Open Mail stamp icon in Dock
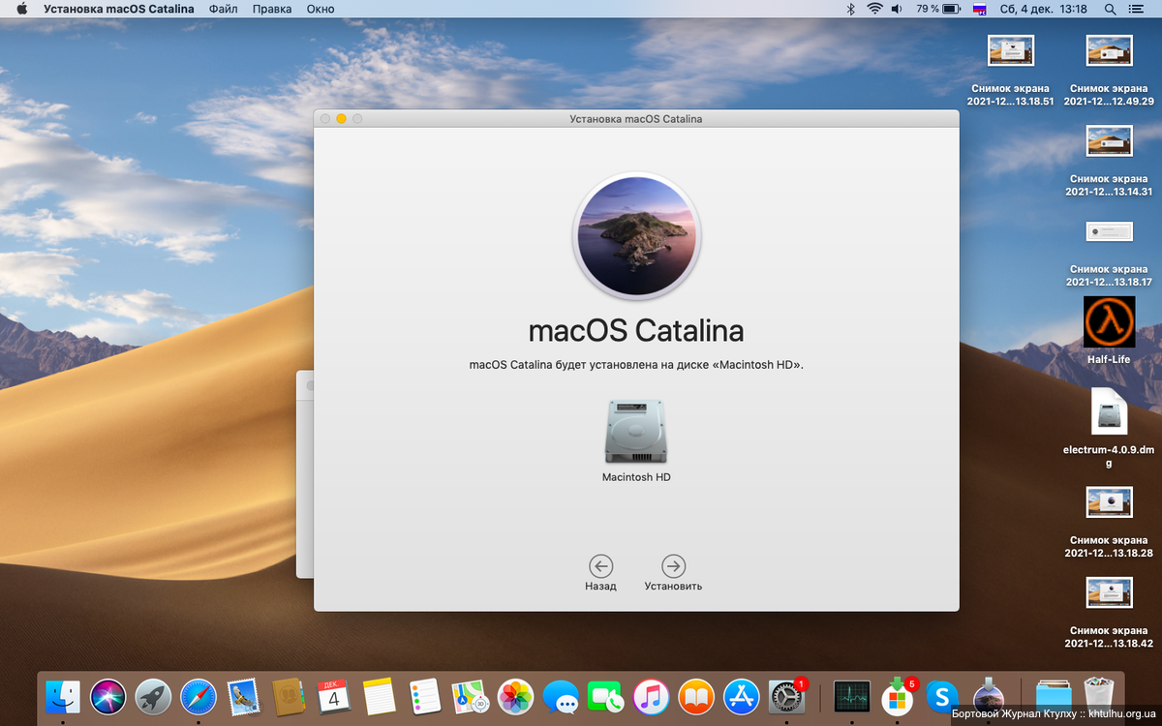The image size is (1162, 726). [x=243, y=696]
